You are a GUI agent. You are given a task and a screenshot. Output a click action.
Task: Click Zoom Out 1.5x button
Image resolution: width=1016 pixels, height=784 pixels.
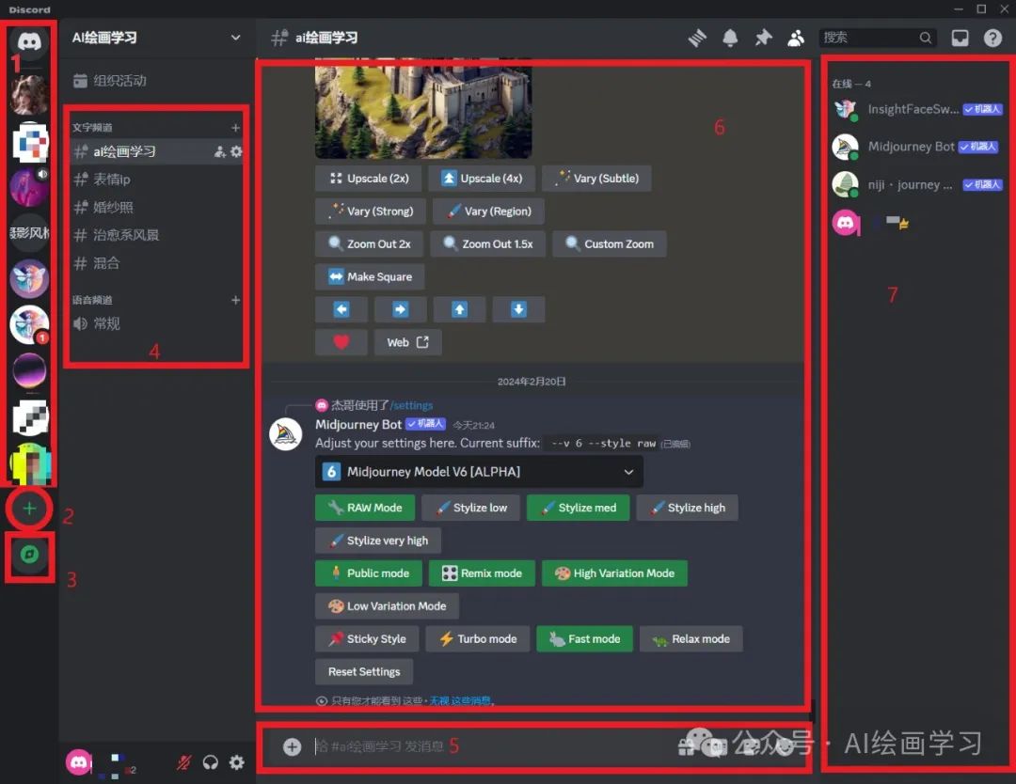[488, 244]
